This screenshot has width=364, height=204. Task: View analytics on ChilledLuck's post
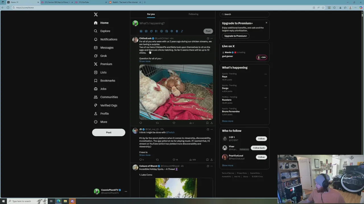coord(191,123)
